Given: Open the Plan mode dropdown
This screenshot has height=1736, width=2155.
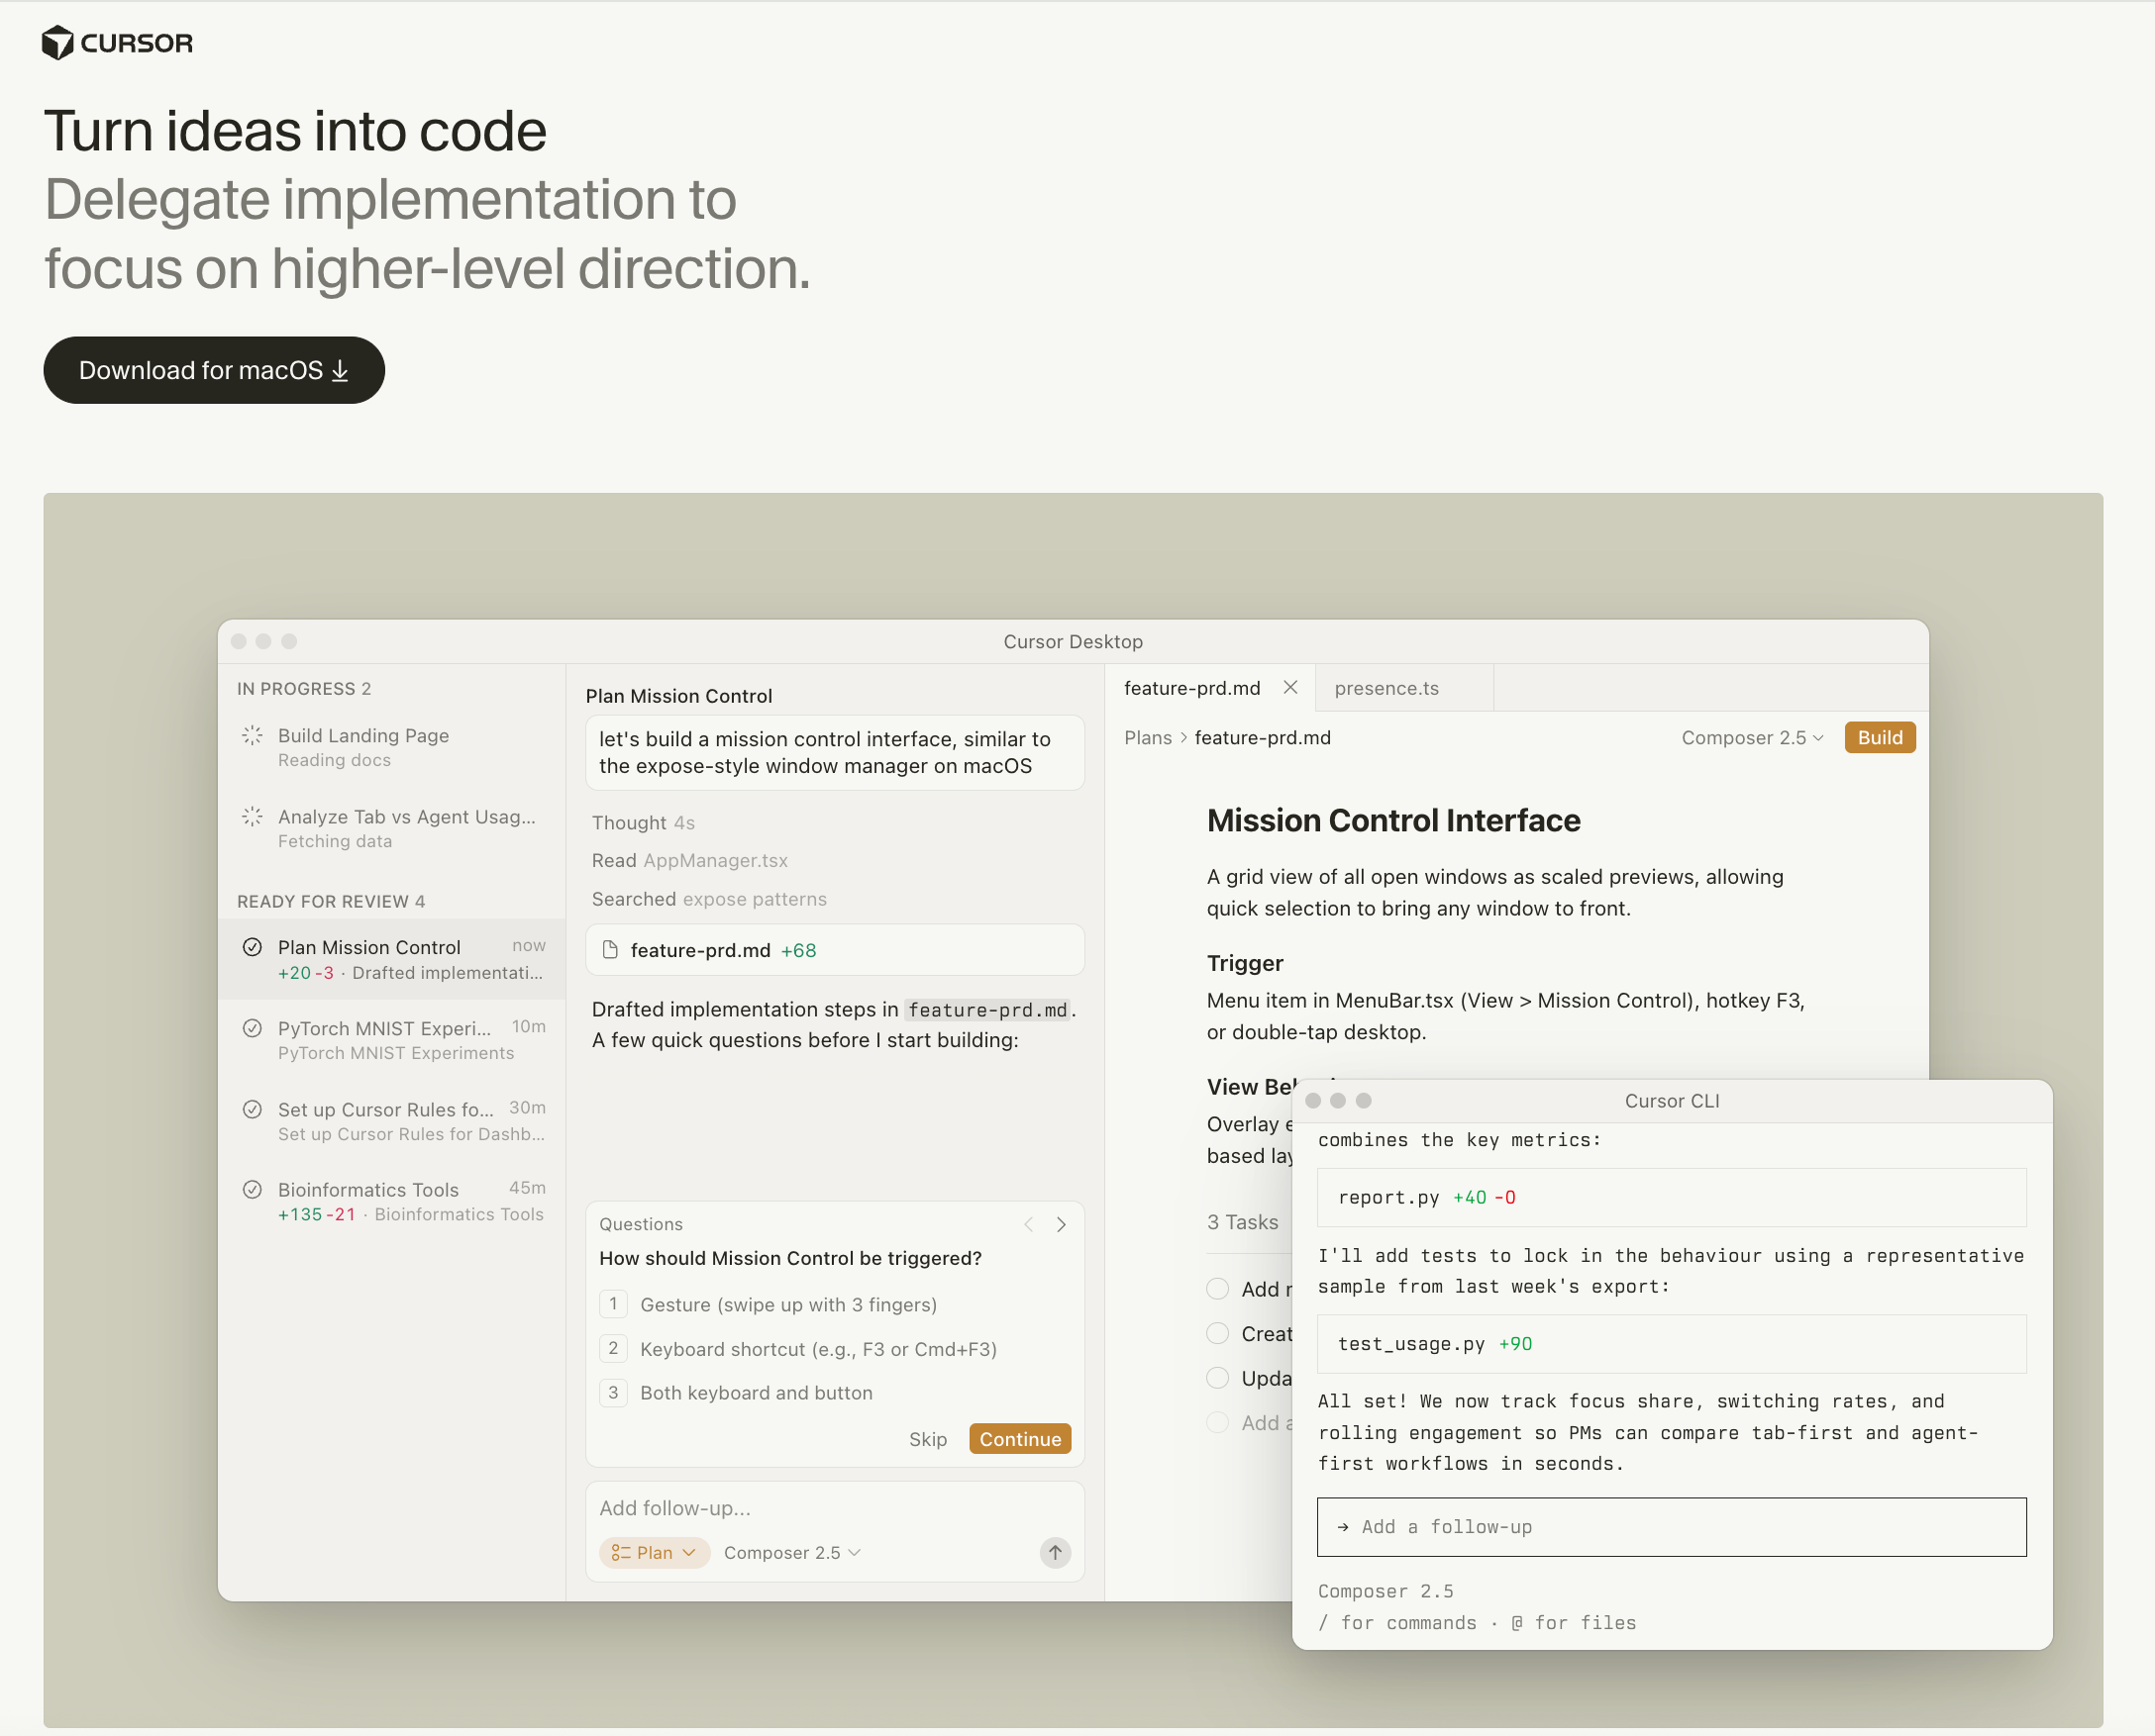Looking at the screenshot, I should point(655,1552).
